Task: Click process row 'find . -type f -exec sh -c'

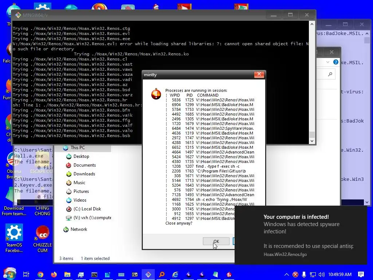Action: coord(206,166)
